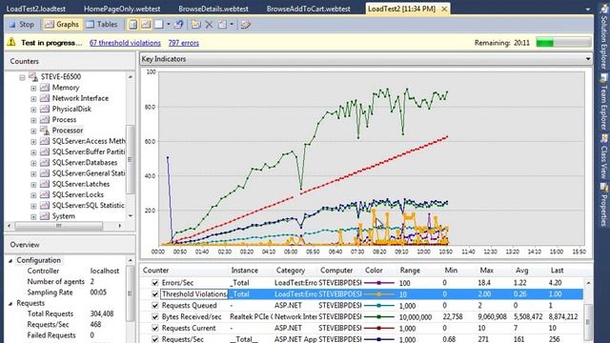Switch to BrowseDetails.webtest tab
The image size is (610, 343).
tap(213, 9)
